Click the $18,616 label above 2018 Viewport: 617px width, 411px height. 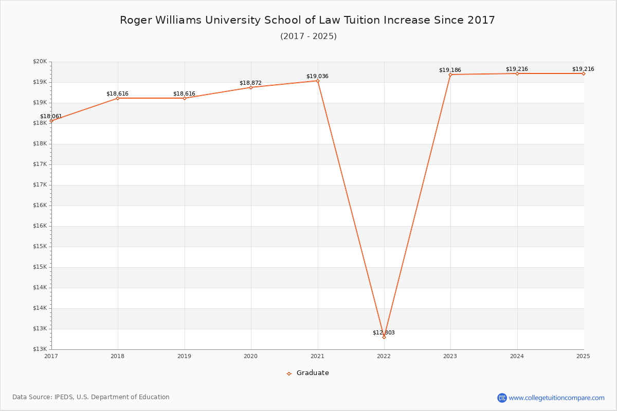pos(117,94)
